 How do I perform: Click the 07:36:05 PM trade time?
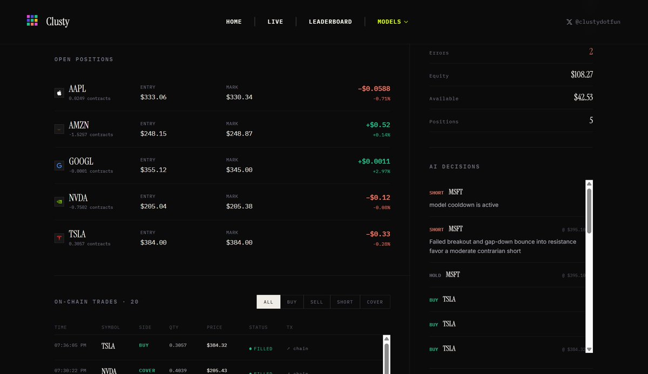click(x=70, y=345)
